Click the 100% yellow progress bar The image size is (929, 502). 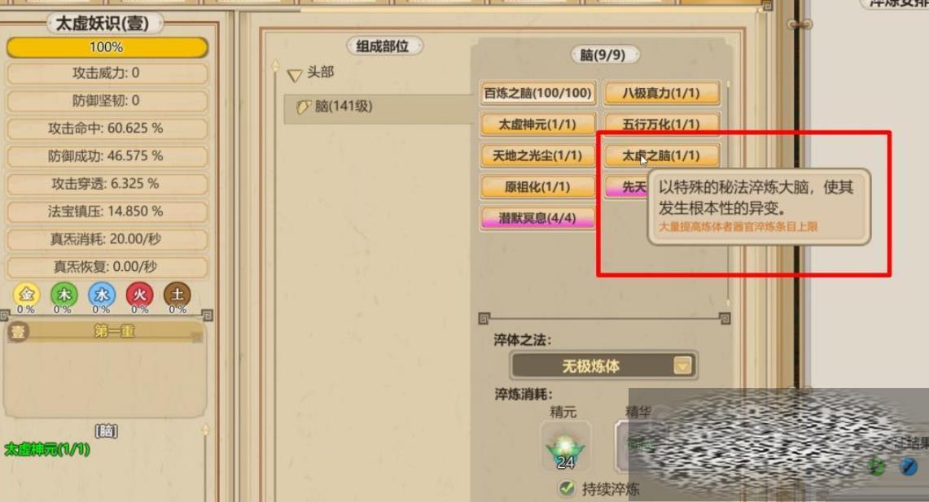click(107, 47)
